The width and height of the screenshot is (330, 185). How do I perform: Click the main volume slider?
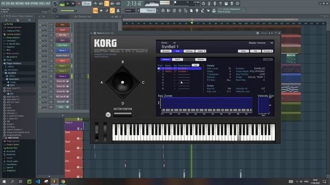coord(69,11)
